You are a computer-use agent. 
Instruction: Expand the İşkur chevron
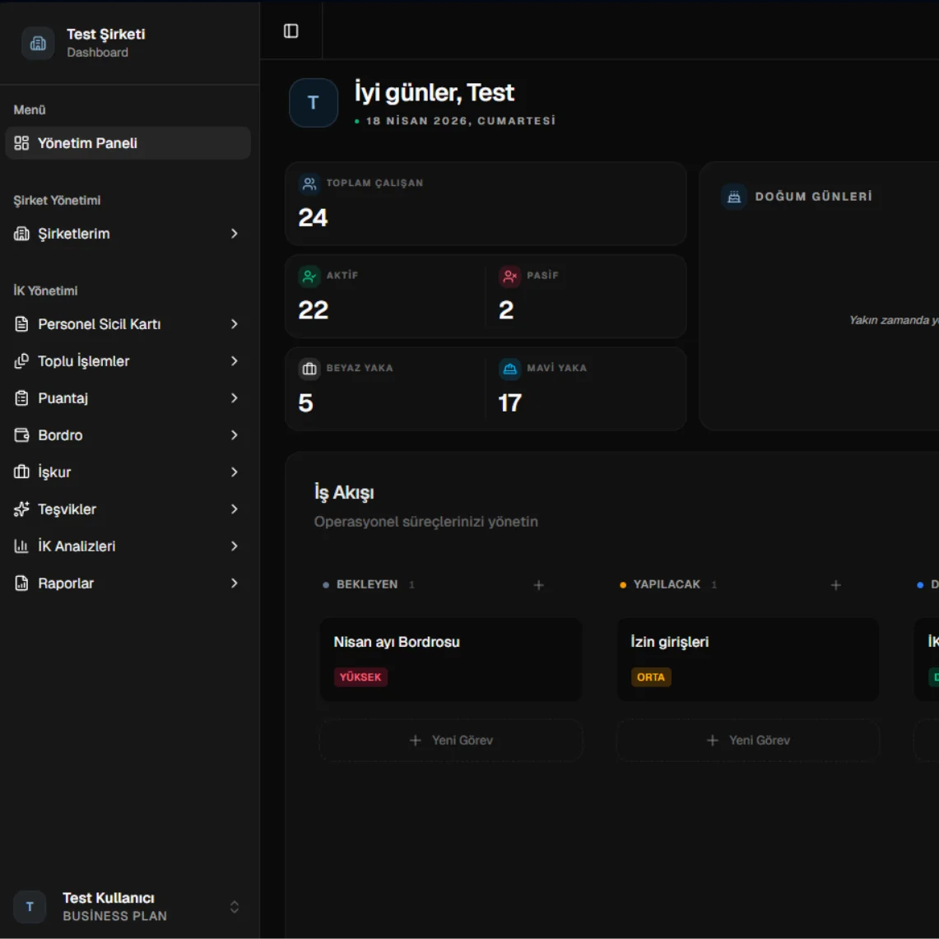(235, 472)
